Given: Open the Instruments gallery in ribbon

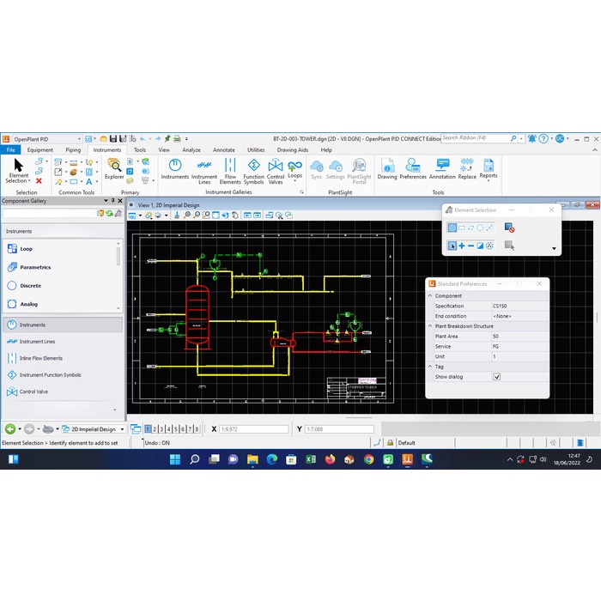Looking at the screenshot, I should pos(175,169).
